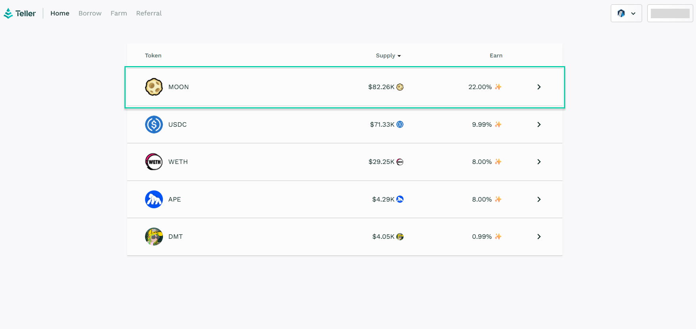Sort by the Supply column arrow
This screenshot has height=329, width=696.
399,56
